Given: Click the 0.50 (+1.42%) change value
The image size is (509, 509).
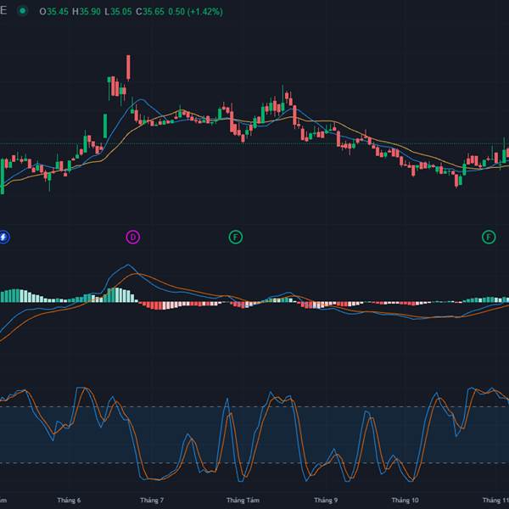Looking at the screenshot, I should [x=198, y=11].
